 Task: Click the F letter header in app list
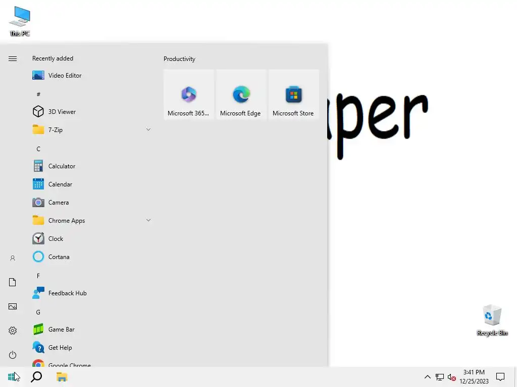[38, 276]
